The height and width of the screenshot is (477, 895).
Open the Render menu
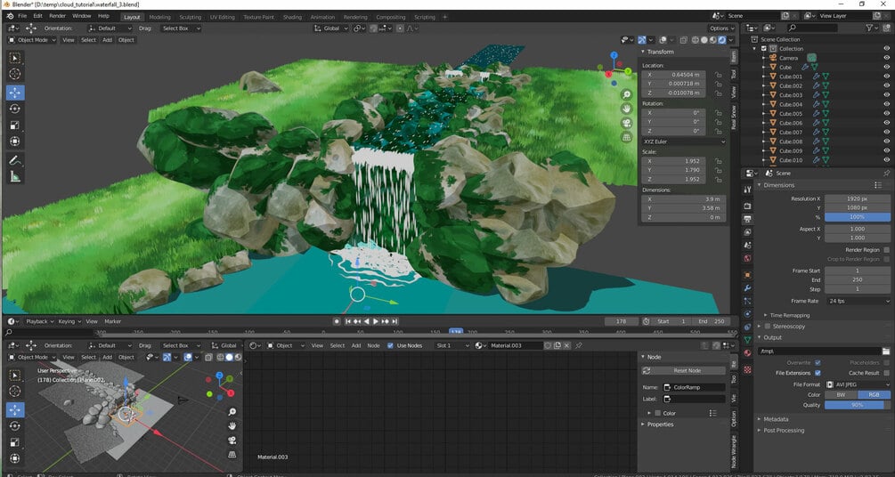click(x=57, y=16)
